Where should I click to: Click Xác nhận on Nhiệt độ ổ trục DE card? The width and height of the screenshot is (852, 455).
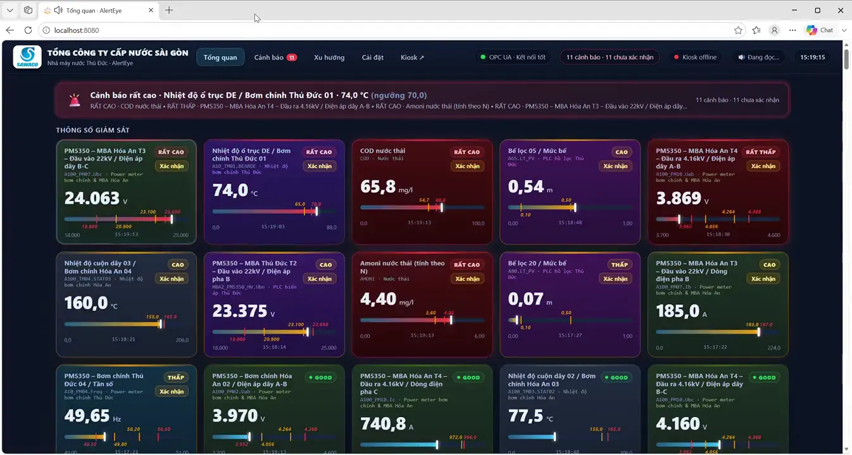[320, 166]
